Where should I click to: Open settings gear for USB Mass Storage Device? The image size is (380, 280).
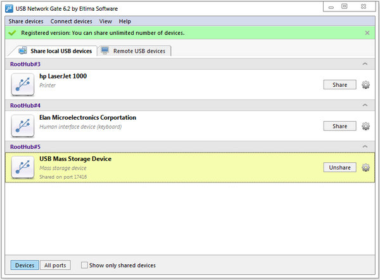pyautogui.click(x=365, y=167)
